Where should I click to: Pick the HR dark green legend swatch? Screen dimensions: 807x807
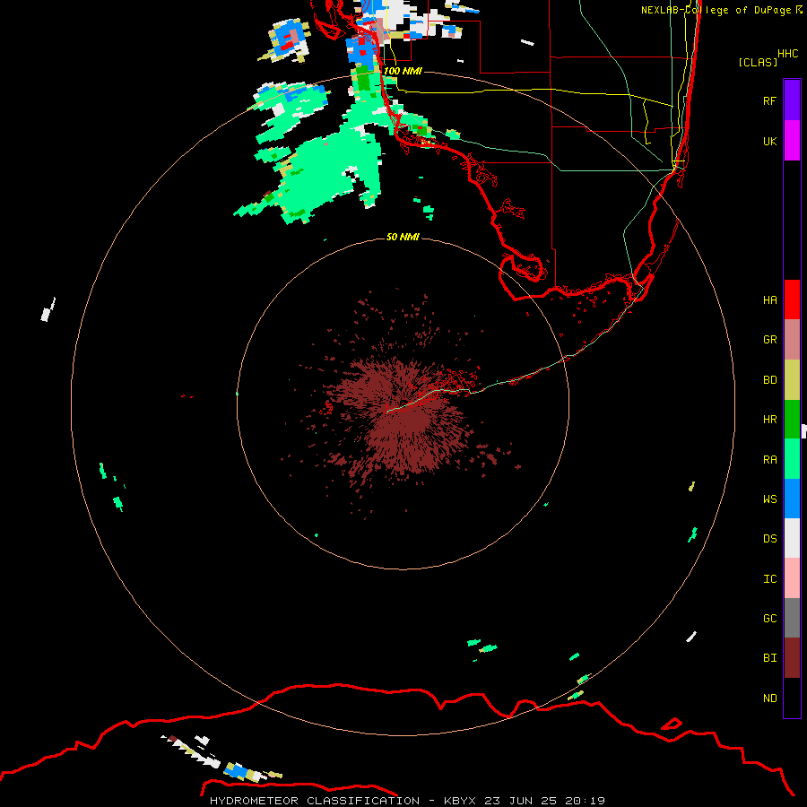point(792,419)
